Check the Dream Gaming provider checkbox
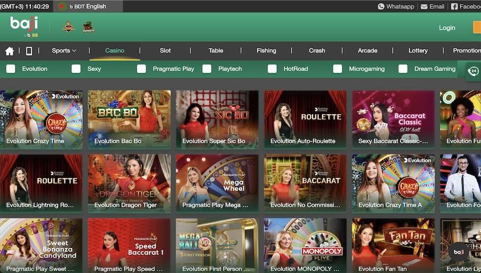Viewport: 481px width, 273px height. pos(403,69)
